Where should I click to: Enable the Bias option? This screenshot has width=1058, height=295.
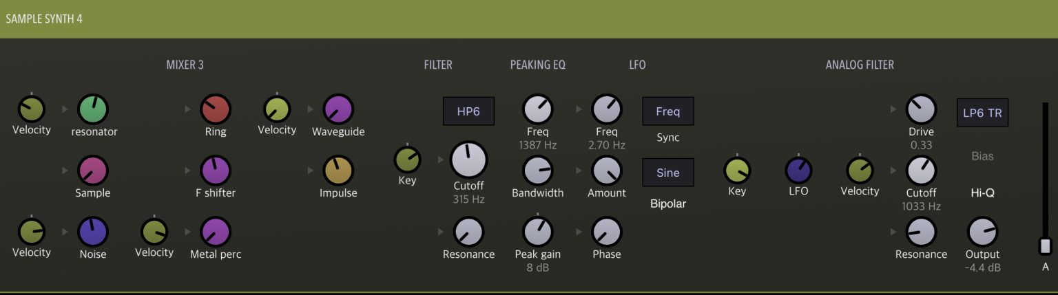click(983, 156)
